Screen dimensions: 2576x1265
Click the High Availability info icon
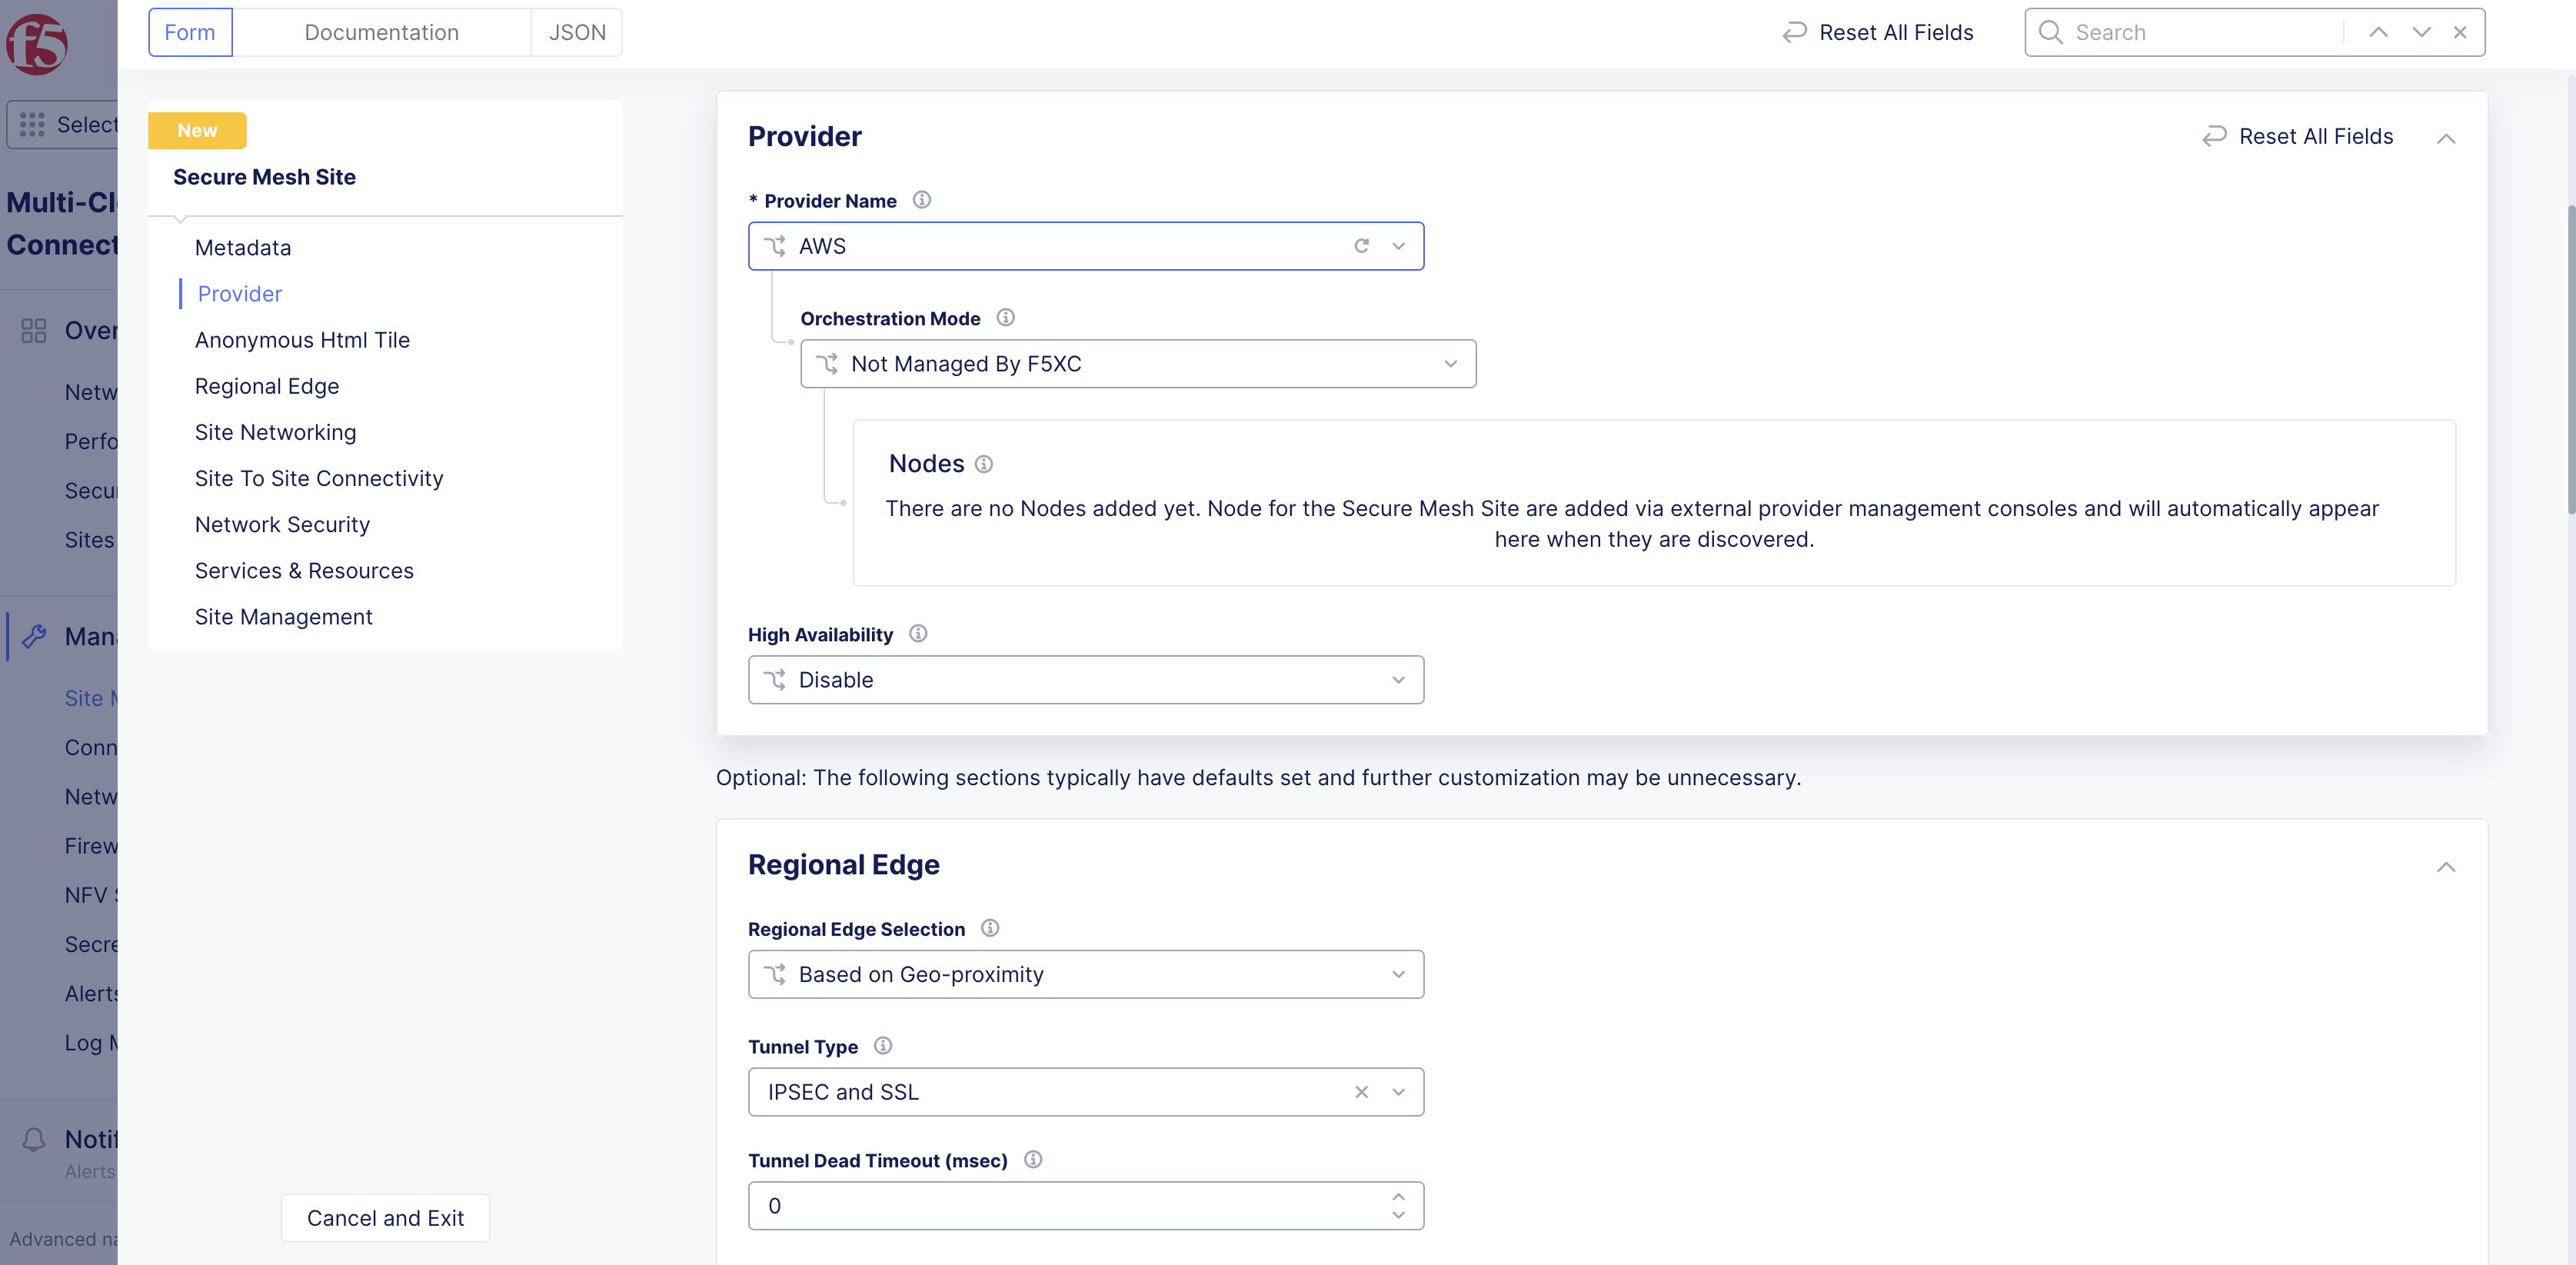click(918, 634)
